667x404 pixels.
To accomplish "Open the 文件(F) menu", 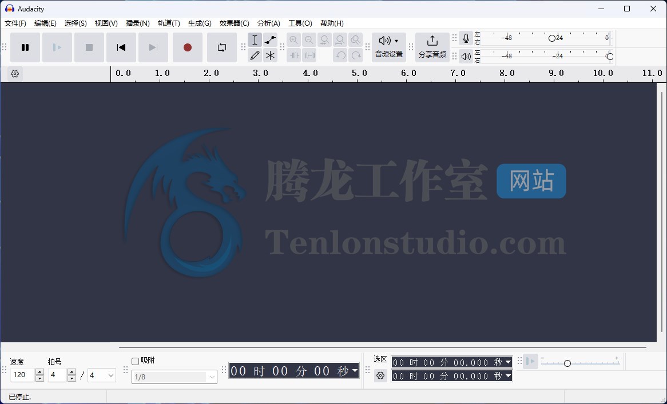I will tap(15, 23).
